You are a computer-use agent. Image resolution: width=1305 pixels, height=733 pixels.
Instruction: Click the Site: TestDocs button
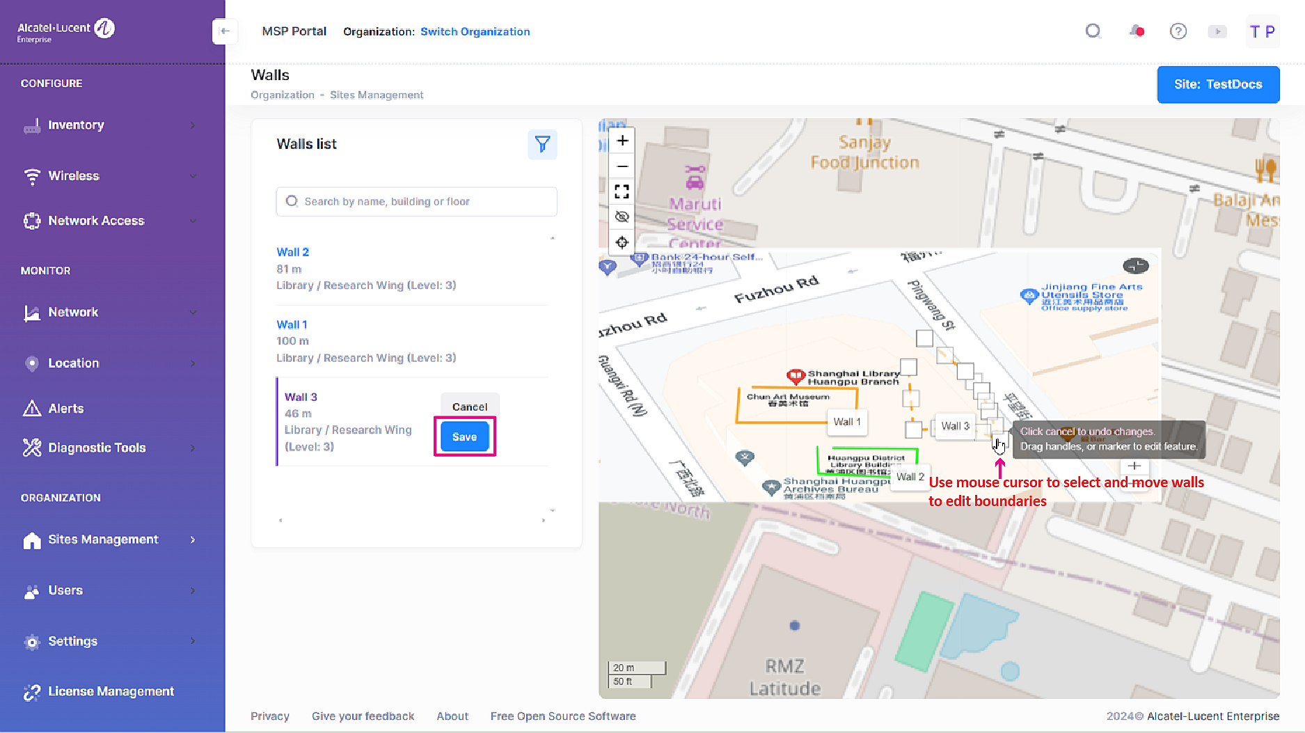[x=1218, y=84]
